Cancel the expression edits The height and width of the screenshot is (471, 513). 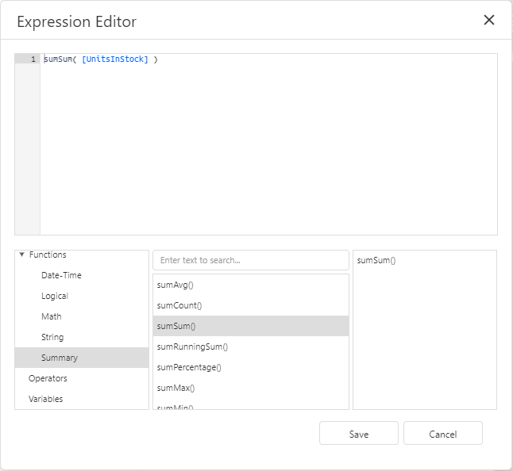point(442,434)
